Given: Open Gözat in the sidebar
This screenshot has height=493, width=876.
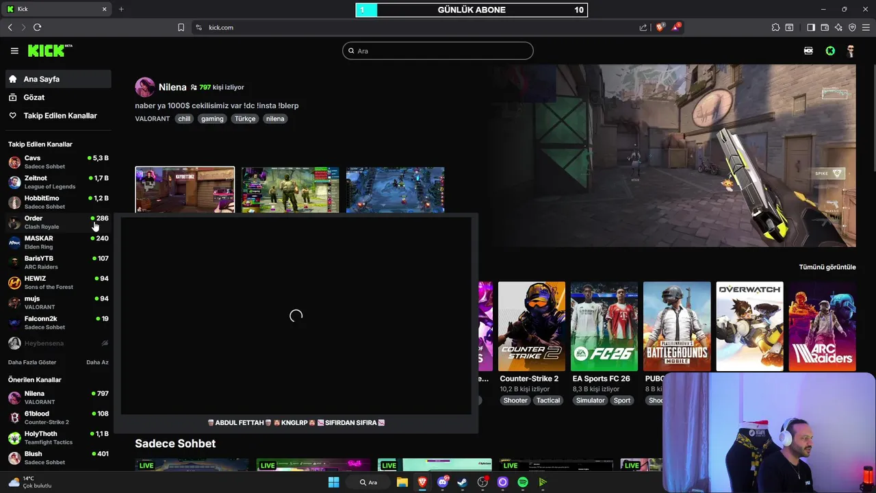Looking at the screenshot, I should 58,97.
